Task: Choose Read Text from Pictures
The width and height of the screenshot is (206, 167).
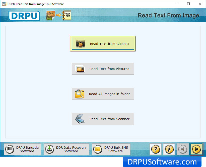Action: tap(109, 69)
